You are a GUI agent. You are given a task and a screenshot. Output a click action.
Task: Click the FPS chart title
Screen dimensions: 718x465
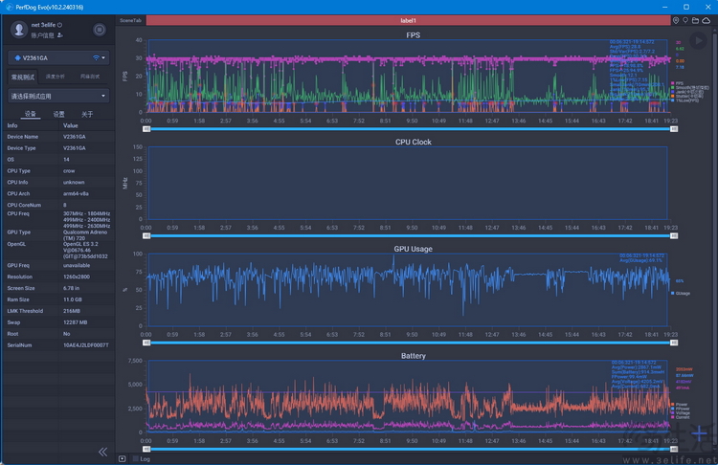[413, 35]
